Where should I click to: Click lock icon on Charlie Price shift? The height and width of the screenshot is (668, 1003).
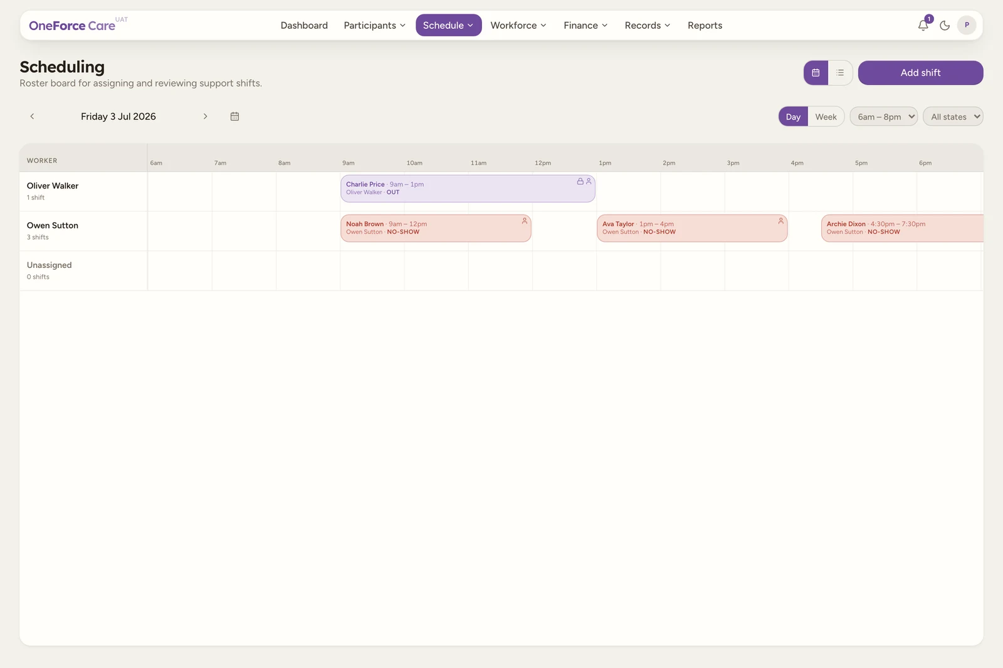click(x=580, y=182)
